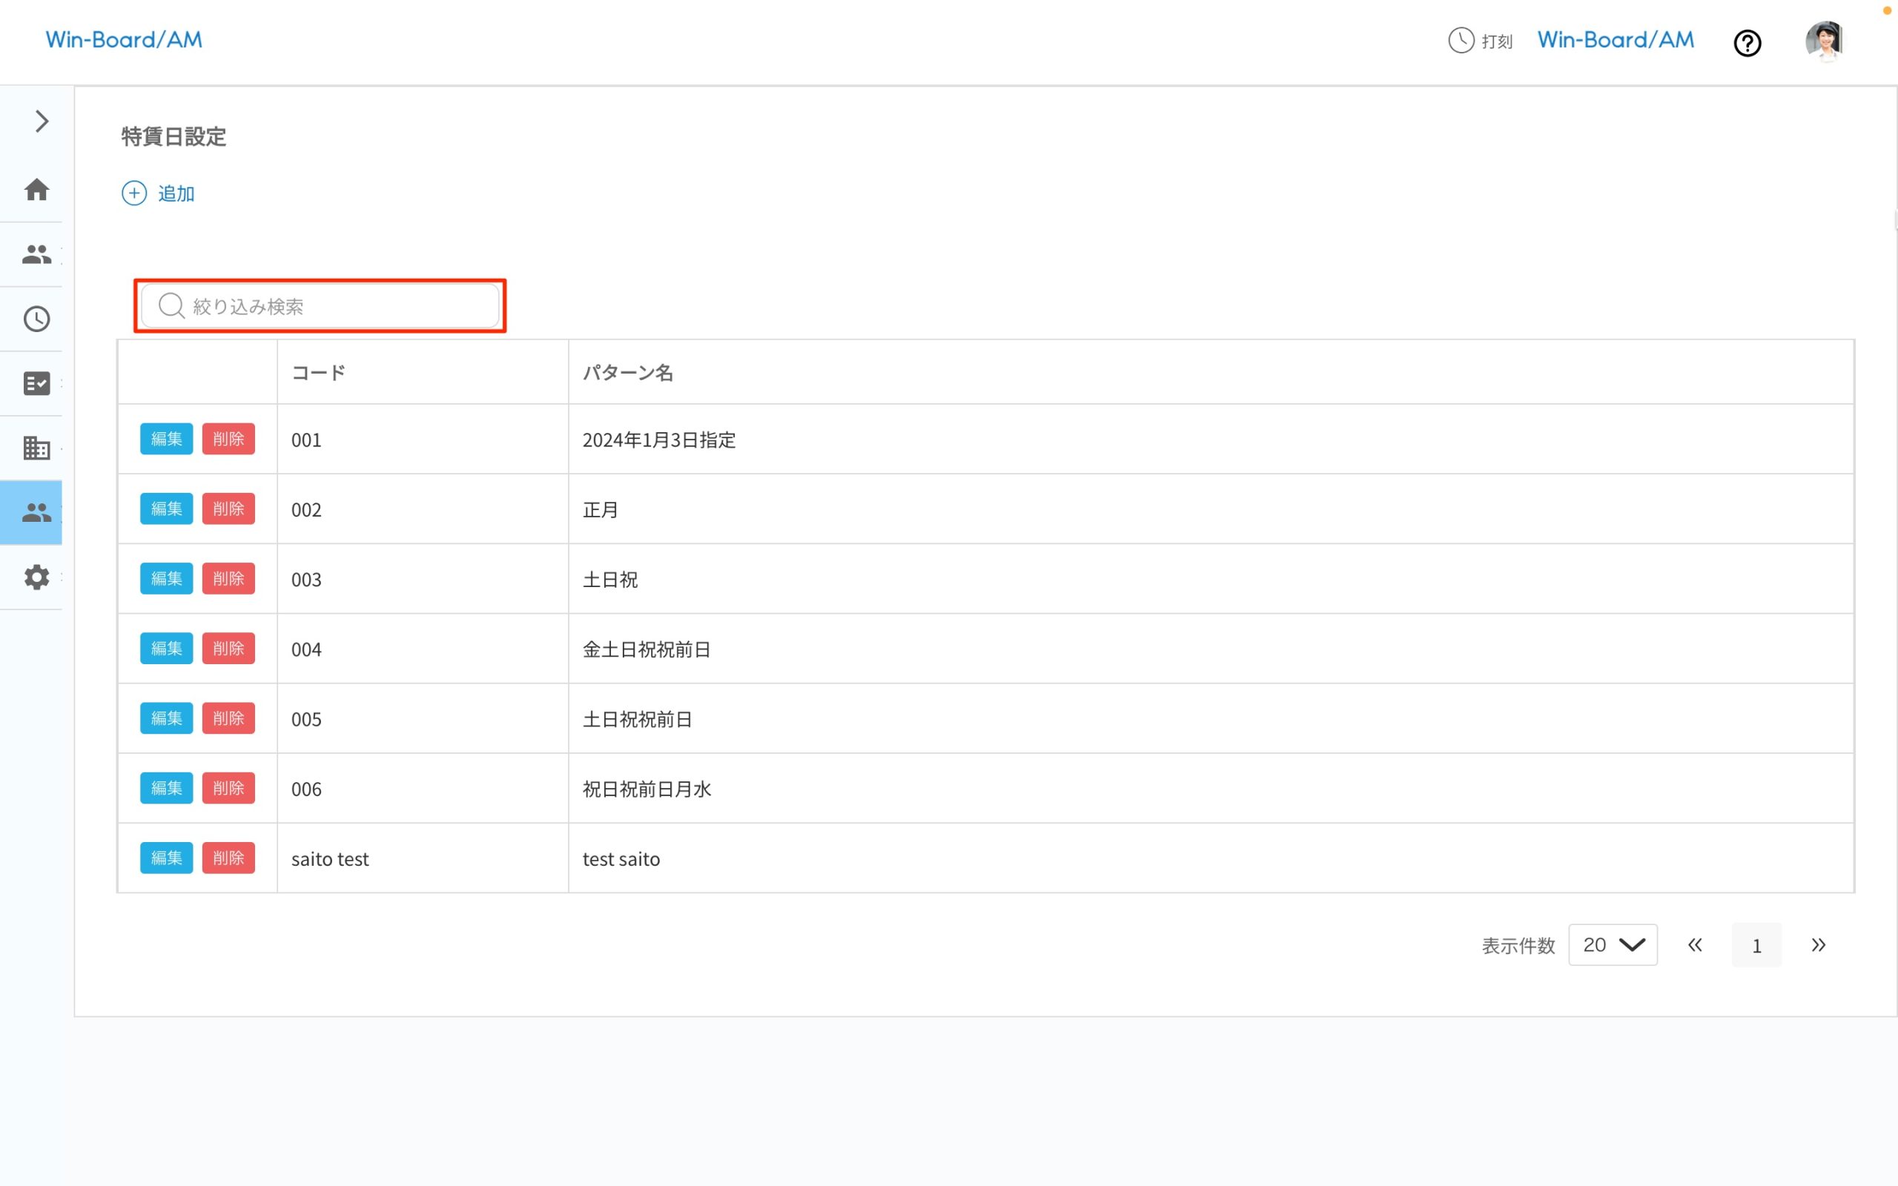The image size is (1898, 1186).
Task: Open the checklist icon in the sidebar
Action: (x=36, y=383)
